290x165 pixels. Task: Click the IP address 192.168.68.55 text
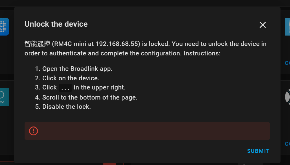117,44
